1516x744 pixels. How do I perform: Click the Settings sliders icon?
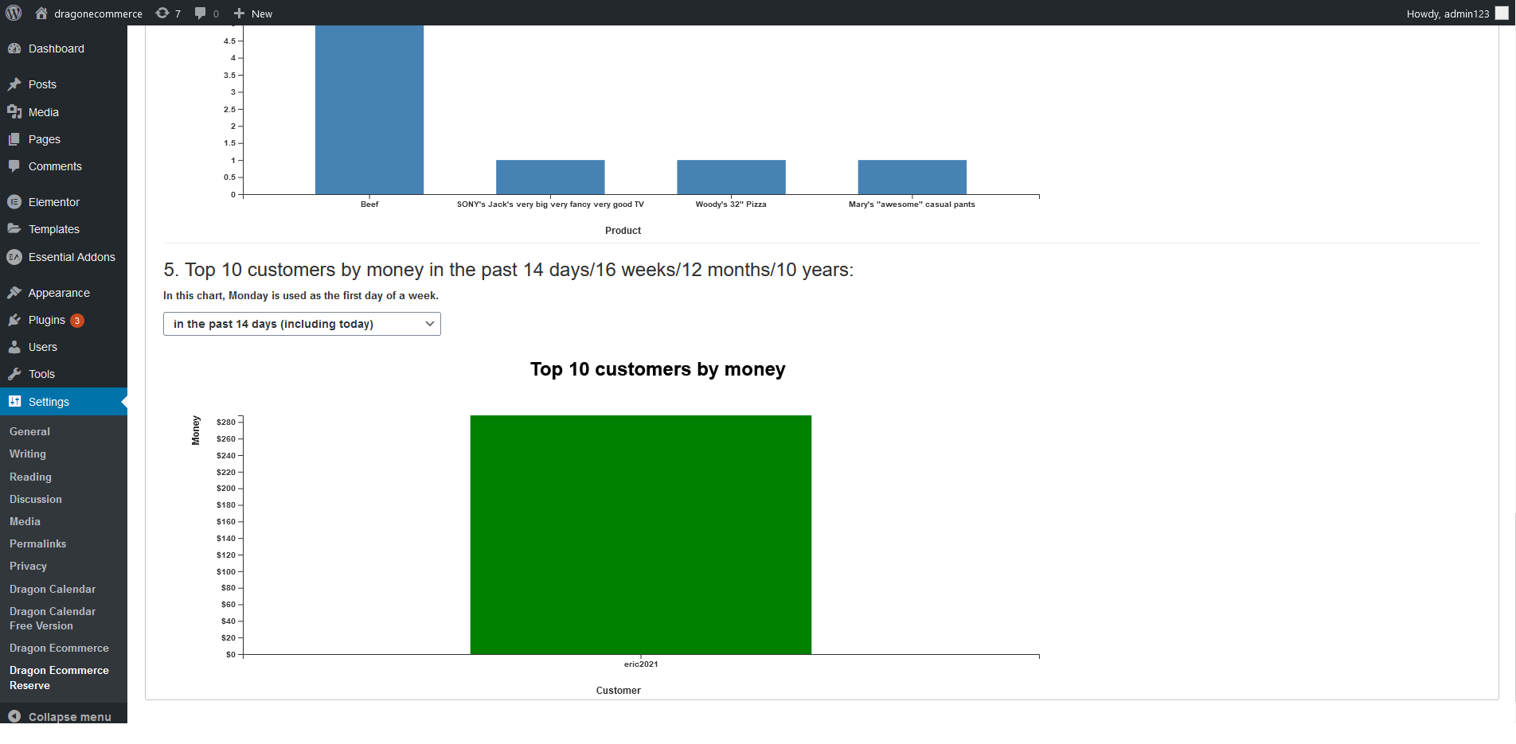pos(14,402)
